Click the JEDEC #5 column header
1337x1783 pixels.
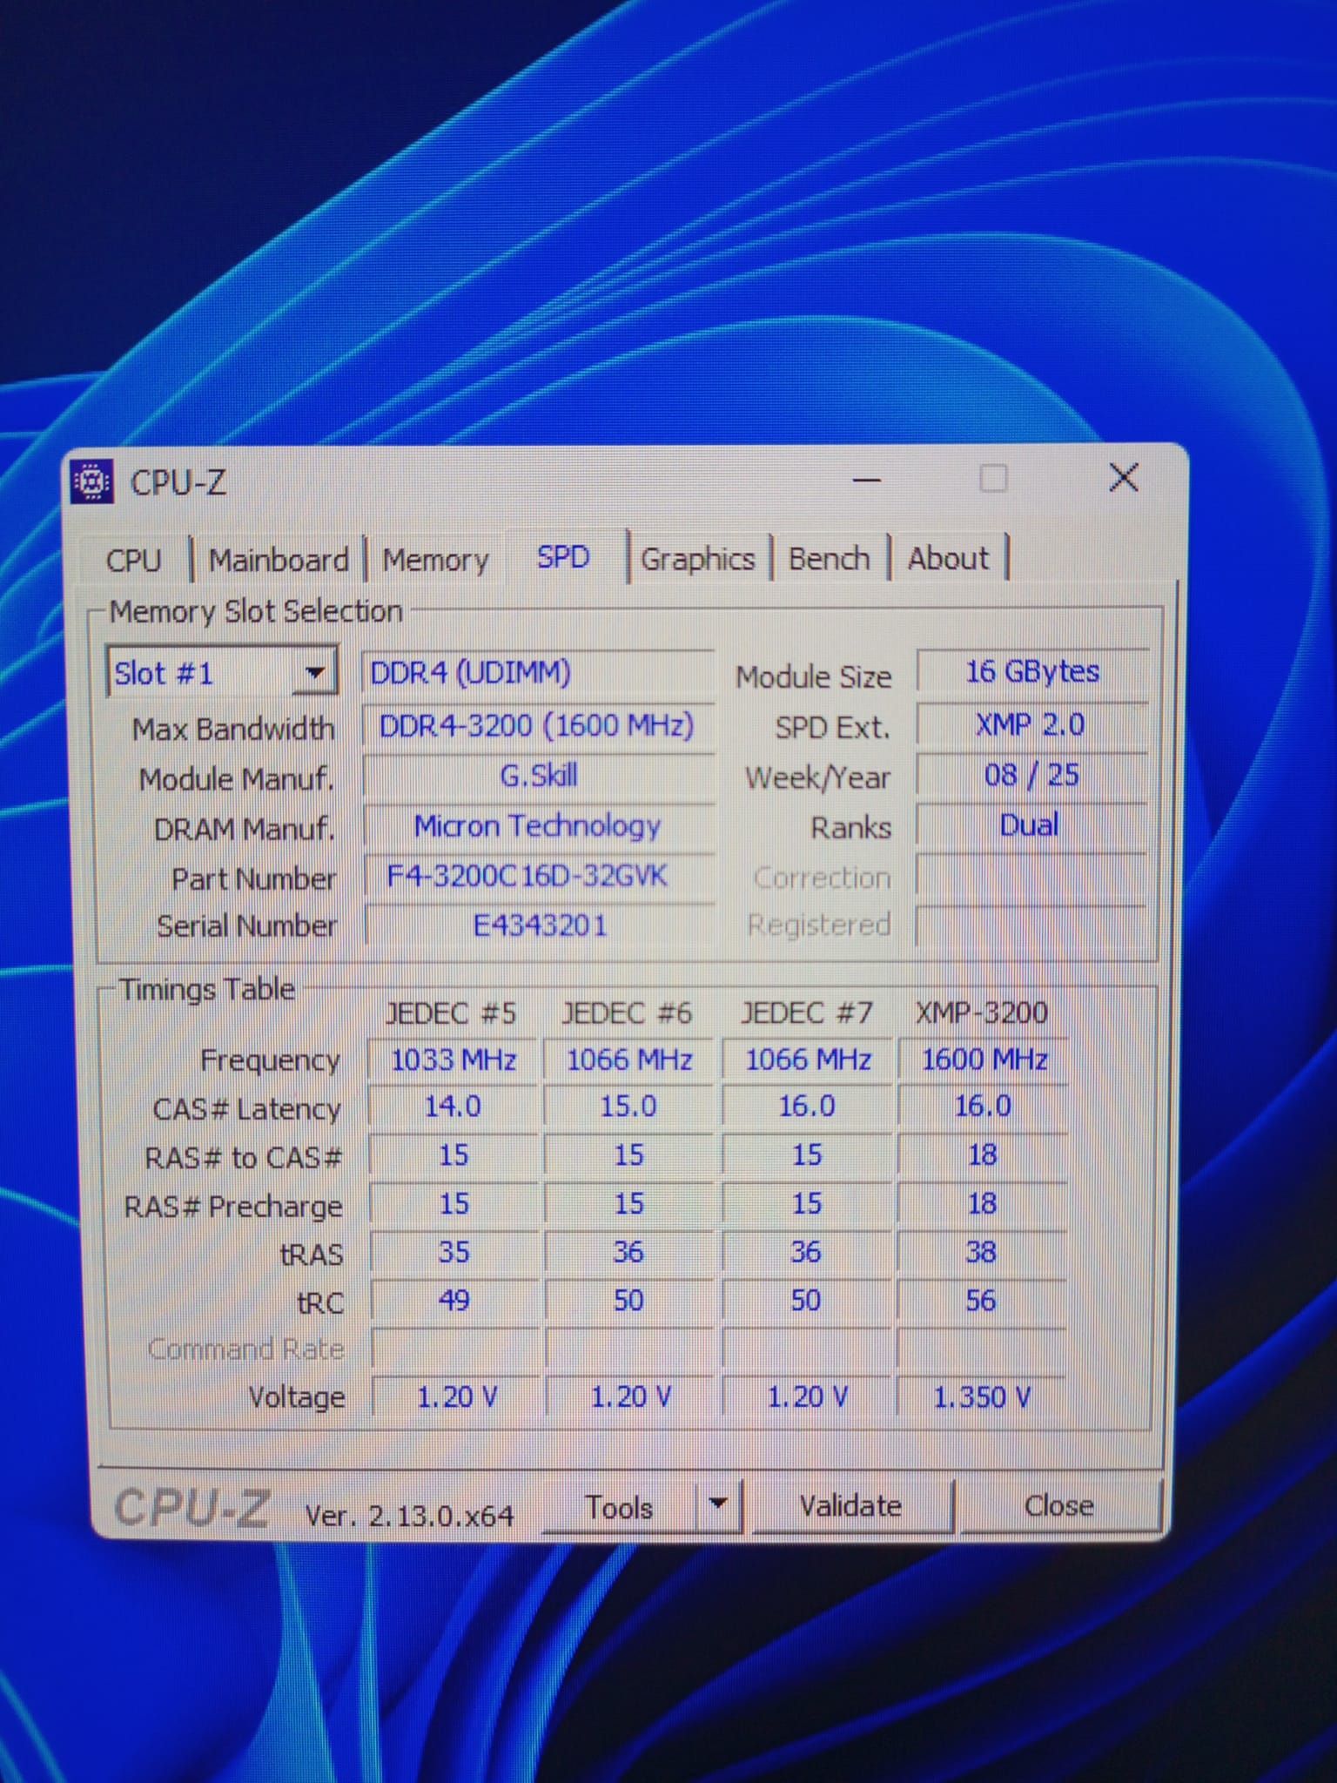(x=451, y=1013)
